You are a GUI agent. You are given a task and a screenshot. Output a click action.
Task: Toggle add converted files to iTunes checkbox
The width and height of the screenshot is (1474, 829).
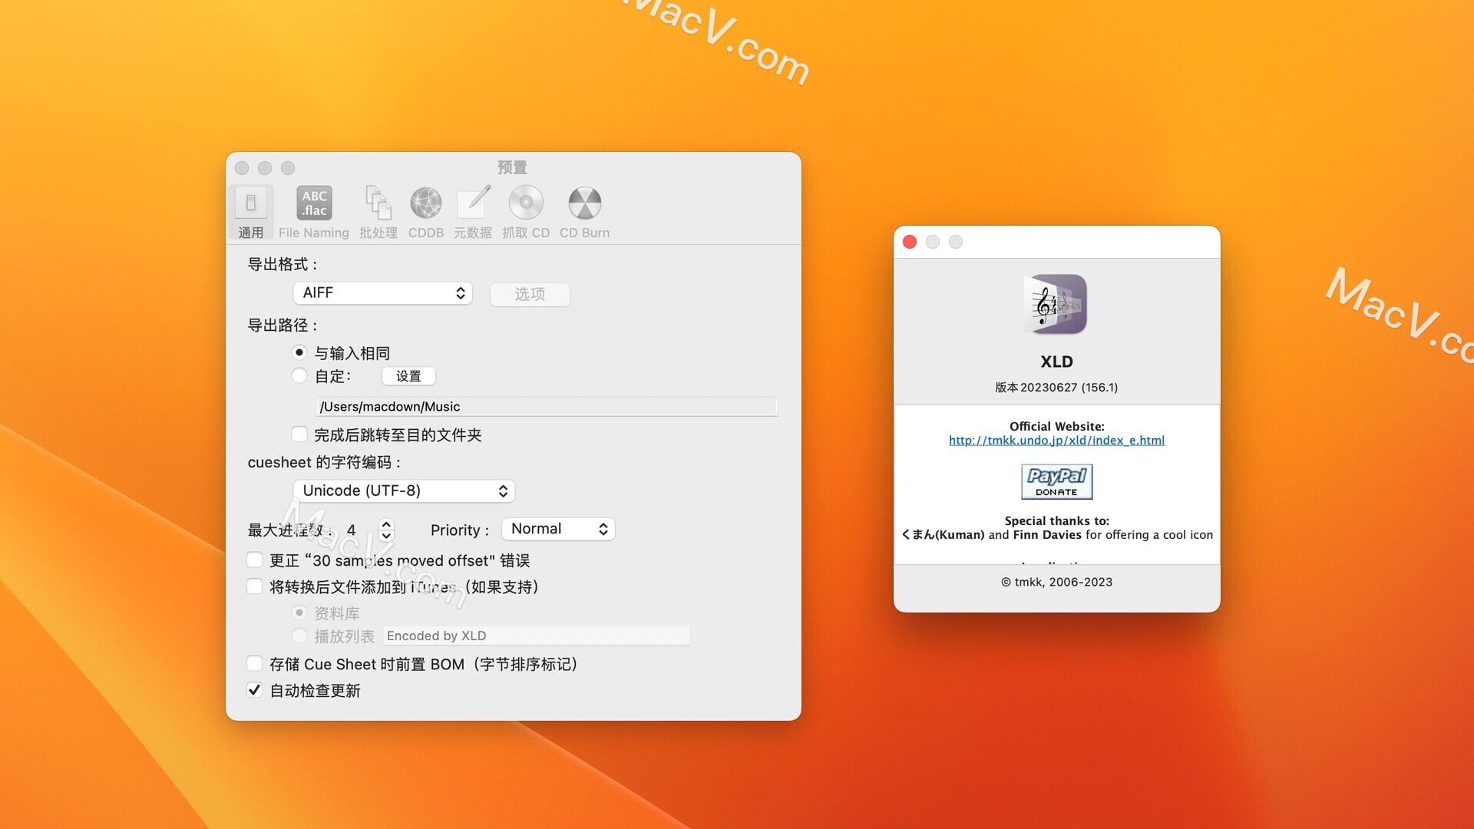255,586
